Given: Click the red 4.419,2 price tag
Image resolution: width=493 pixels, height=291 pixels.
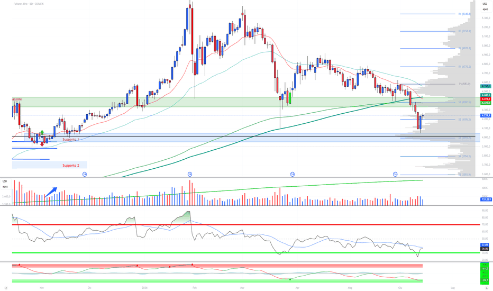Looking at the screenshot, I should [486, 99].
